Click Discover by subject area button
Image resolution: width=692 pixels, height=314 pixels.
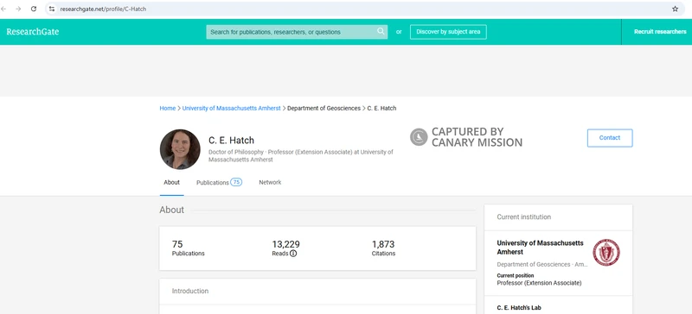[448, 32]
